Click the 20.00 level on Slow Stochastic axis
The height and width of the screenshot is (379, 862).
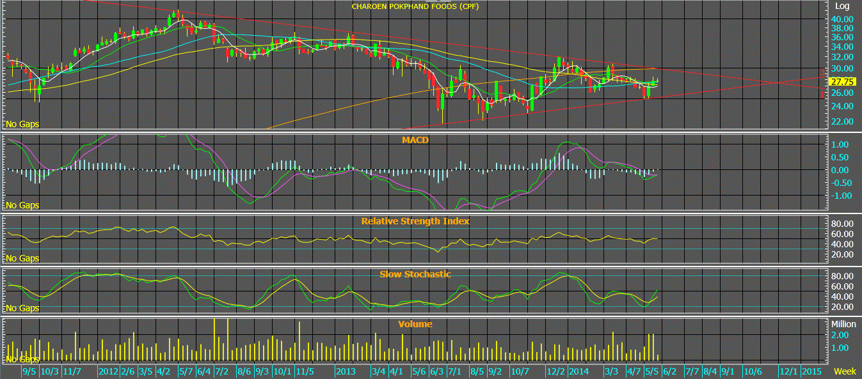tap(842, 307)
